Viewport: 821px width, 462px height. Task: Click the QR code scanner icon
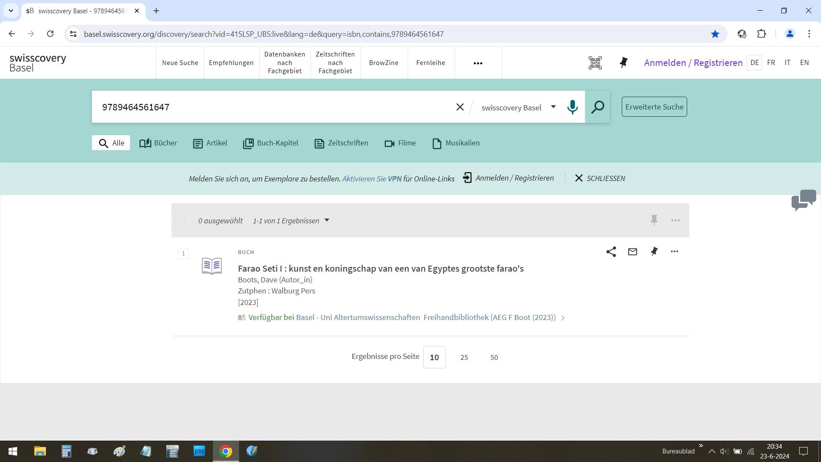pyautogui.click(x=595, y=63)
